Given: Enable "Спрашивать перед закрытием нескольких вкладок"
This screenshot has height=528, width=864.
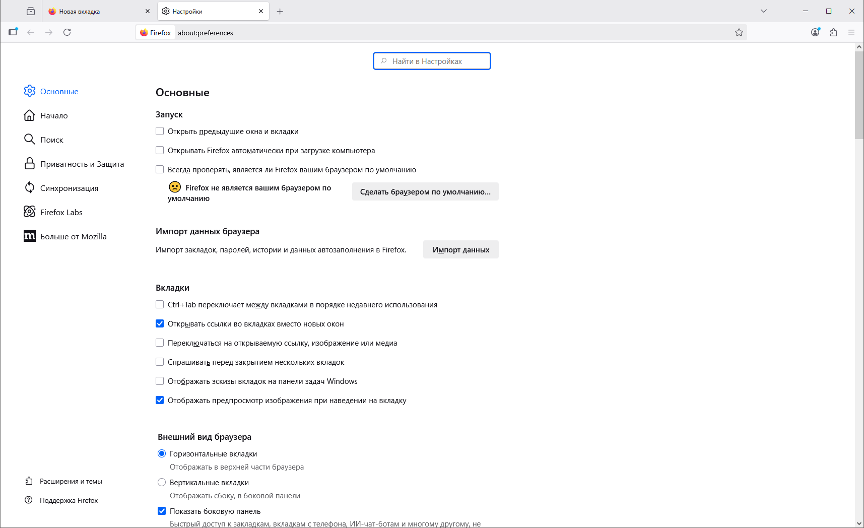Looking at the screenshot, I should pyautogui.click(x=160, y=362).
